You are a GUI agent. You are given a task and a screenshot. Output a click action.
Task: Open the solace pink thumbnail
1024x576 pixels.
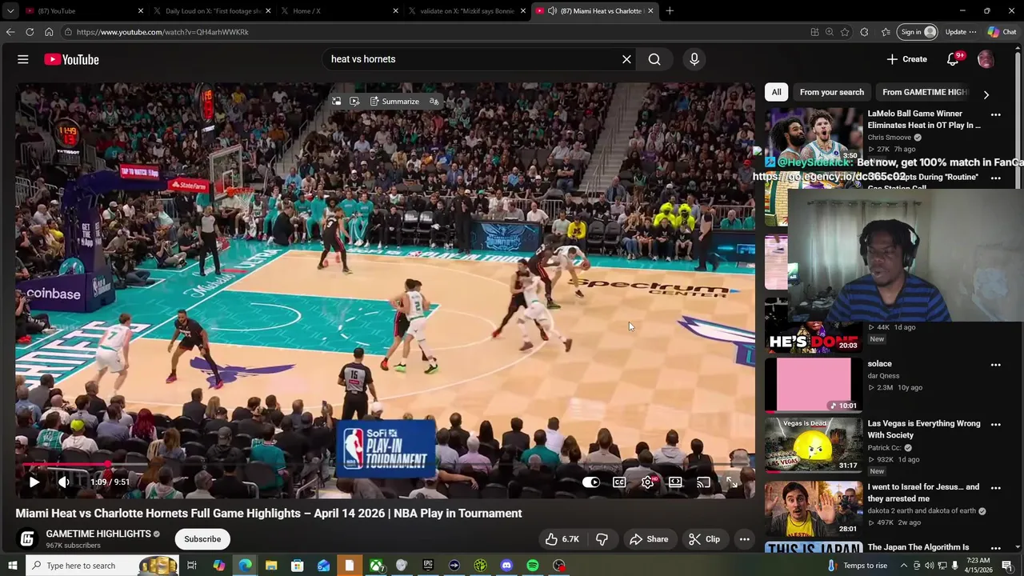814,385
